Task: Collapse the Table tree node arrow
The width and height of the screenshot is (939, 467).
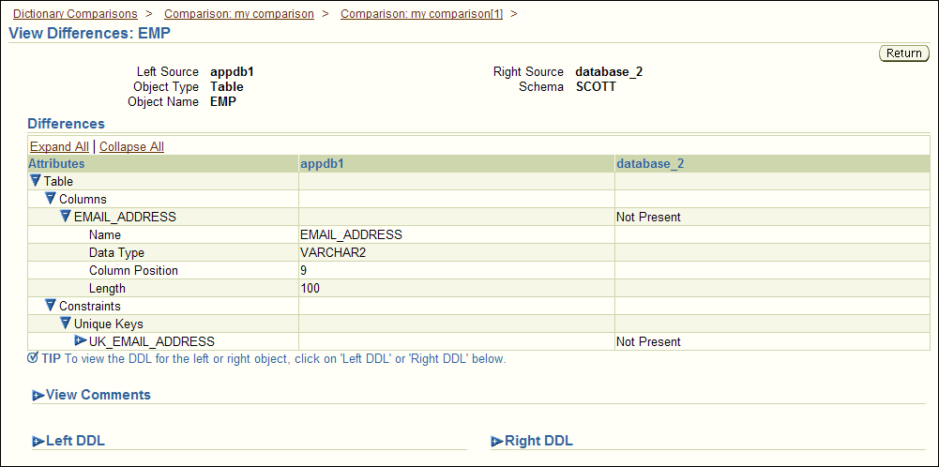Action: click(36, 180)
